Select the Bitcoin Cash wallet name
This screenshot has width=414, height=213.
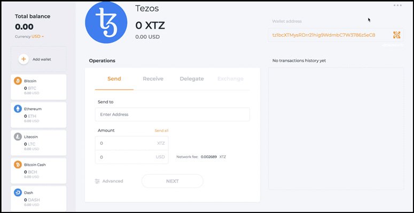(x=35, y=165)
